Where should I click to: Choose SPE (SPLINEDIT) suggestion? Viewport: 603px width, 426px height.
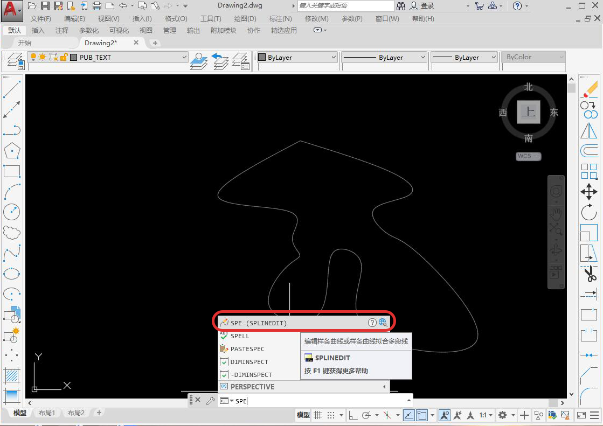304,323
